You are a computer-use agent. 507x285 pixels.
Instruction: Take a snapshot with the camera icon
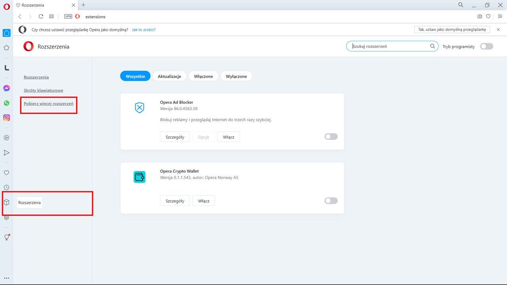[480, 17]
